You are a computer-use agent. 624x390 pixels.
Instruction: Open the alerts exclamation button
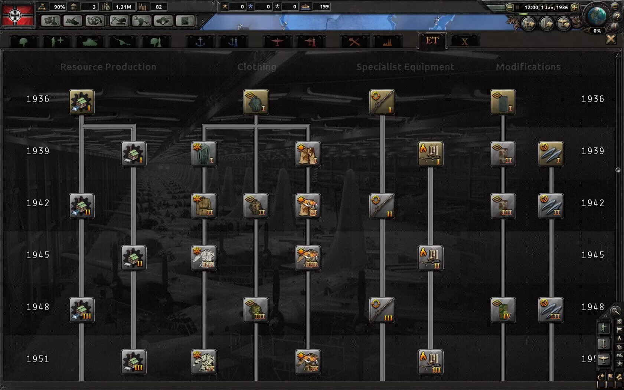click(x=616, y=27)
